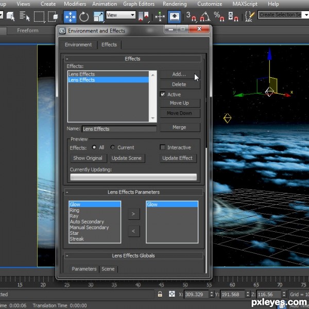This screenshot has height=309, width=309.
Task: Toggle Spinner Snap icon
Action: (x=233, y=16)
